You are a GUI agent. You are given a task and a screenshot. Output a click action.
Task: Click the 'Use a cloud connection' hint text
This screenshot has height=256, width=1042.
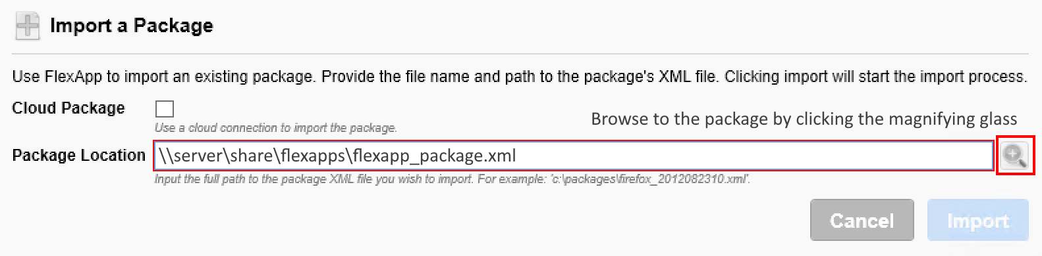tap(276, 127)
